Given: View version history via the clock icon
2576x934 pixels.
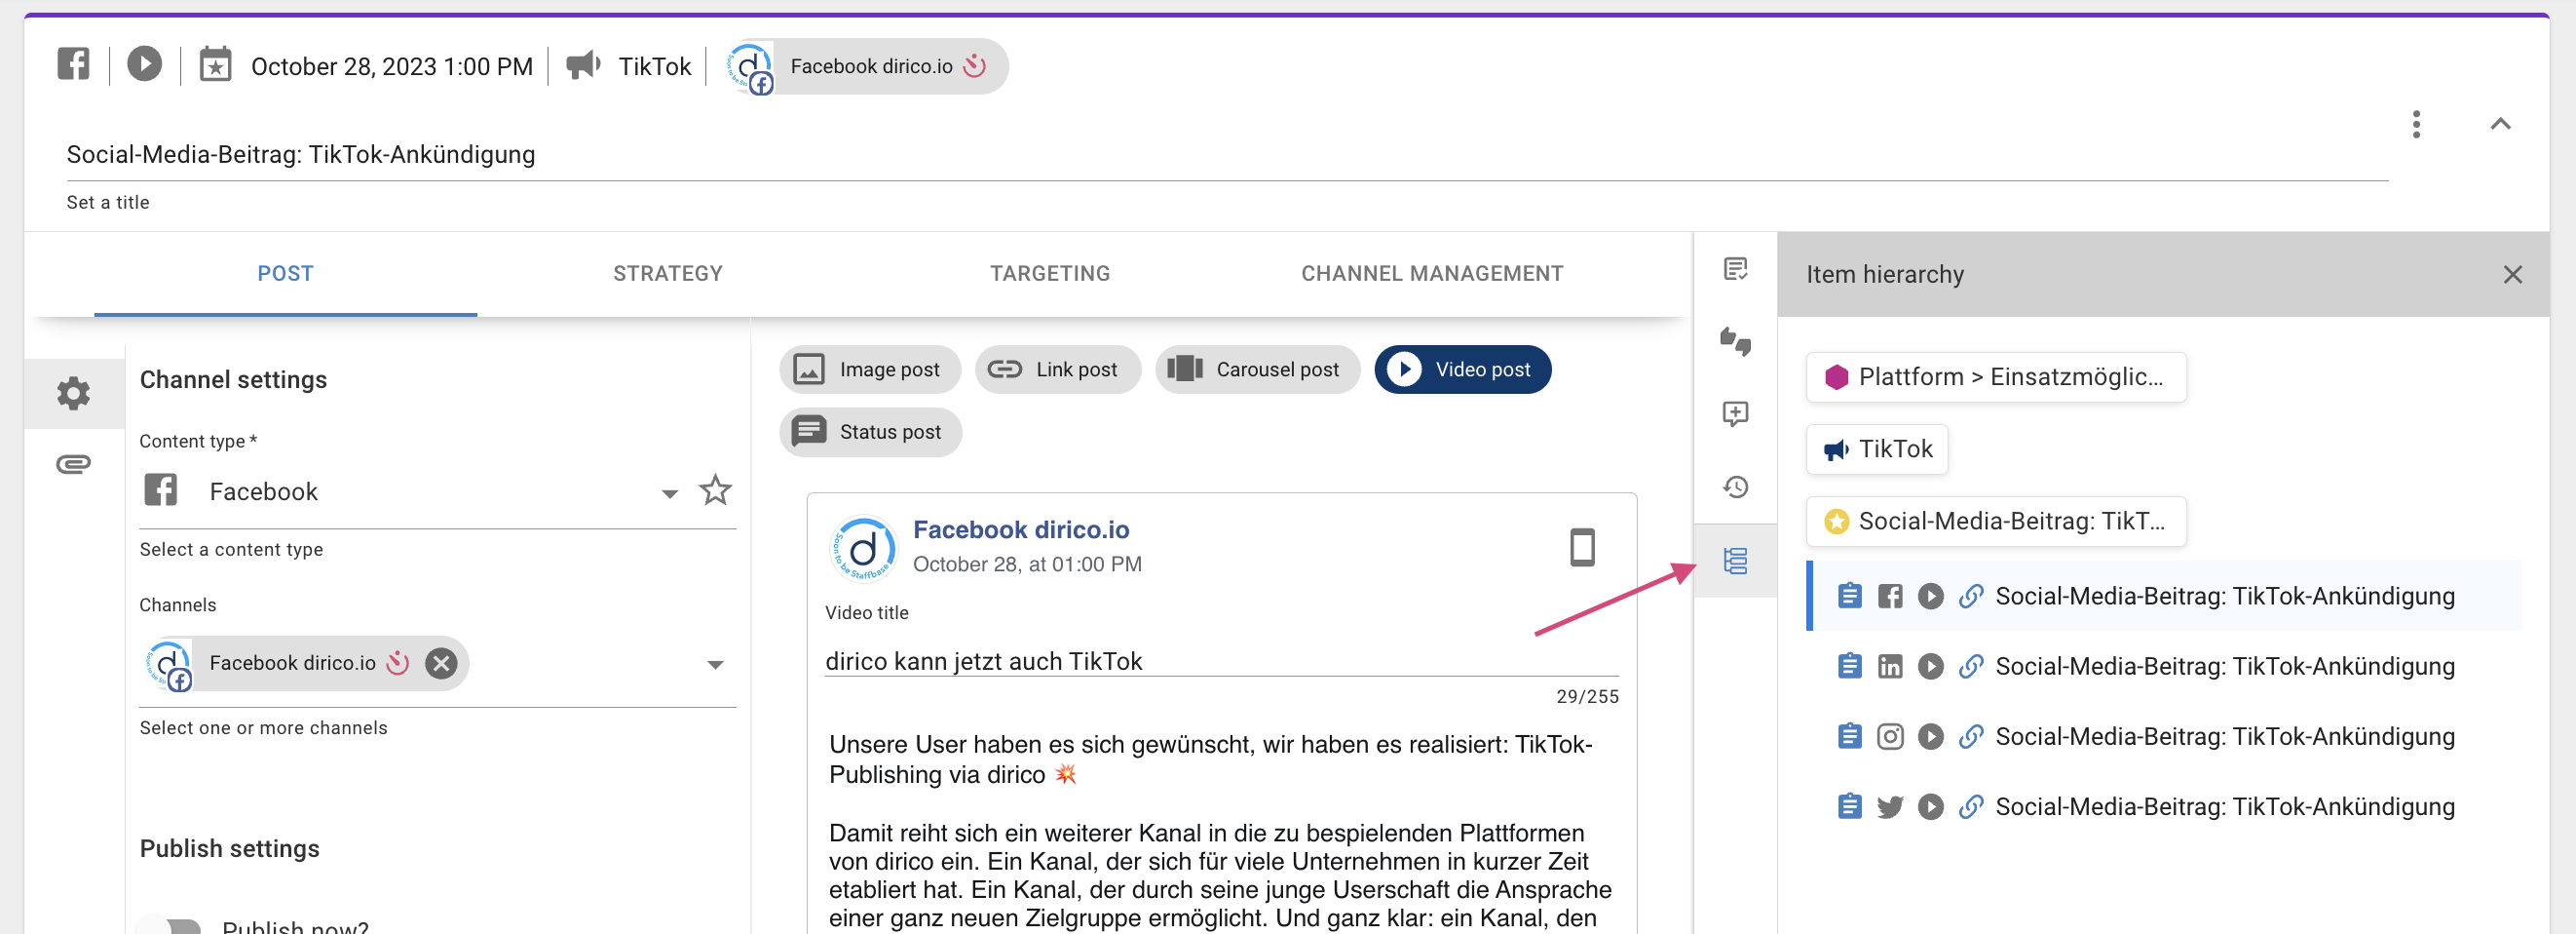Looking at the screenshot, I should (1735, 487).
